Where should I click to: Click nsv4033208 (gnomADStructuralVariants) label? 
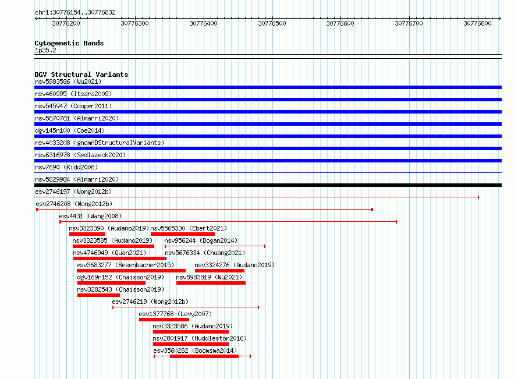click(100, 143)
